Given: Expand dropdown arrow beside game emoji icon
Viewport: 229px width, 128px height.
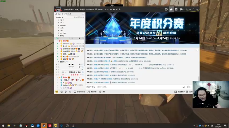Looking at the screenshot, I should pos(91,87).
